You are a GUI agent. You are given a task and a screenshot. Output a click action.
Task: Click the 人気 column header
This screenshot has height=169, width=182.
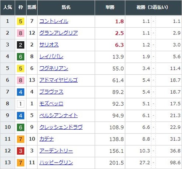click(8, 7)
